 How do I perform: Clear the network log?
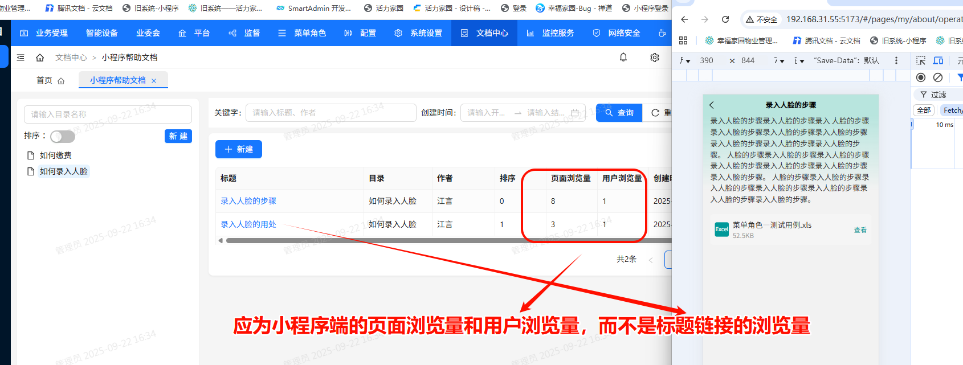click(x=938, y=77)
